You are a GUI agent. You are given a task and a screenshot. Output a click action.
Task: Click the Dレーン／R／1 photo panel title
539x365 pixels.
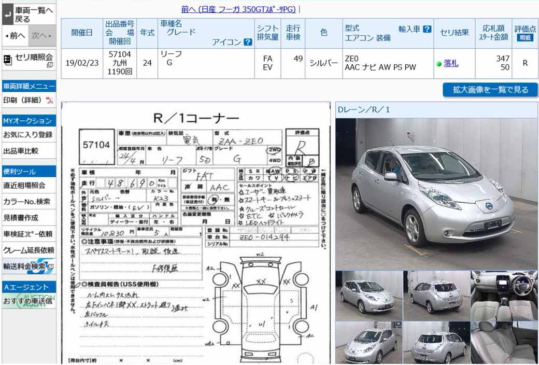coord(364,110)
